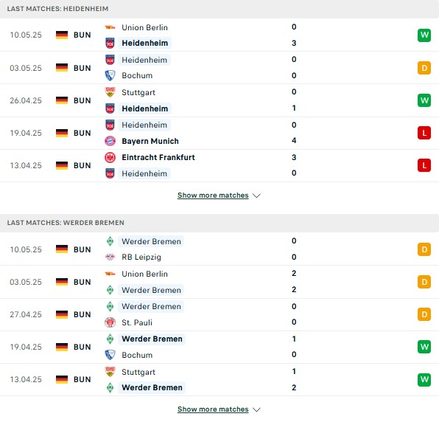Click the German flag in the 13.04.25 Stuttgart row
The height and width of the screenshot is (422, 439).
point(62,379)
